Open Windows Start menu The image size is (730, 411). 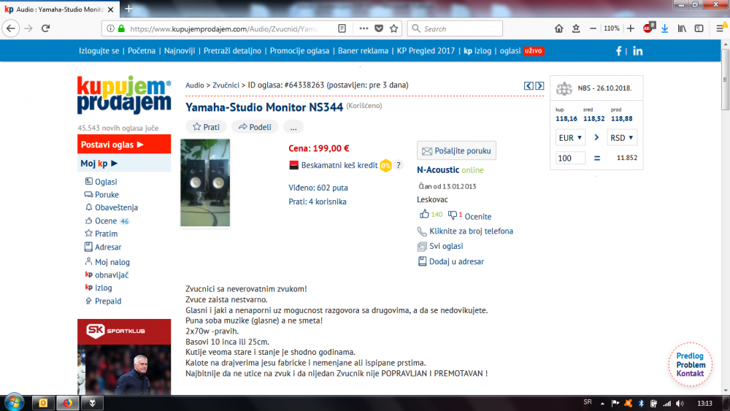point(14,402)
